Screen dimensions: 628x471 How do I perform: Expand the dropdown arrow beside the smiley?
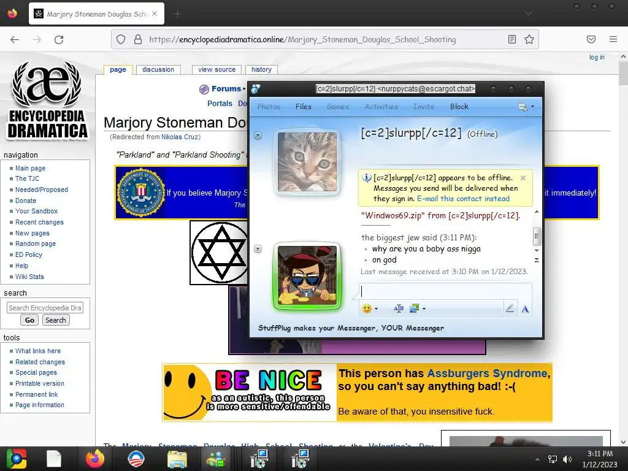(376, 308)
